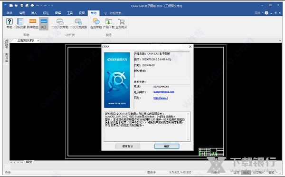The height and width of the screenshot is (177, 285).
Task: Click the CAXA application logo button
Action: 5,5
